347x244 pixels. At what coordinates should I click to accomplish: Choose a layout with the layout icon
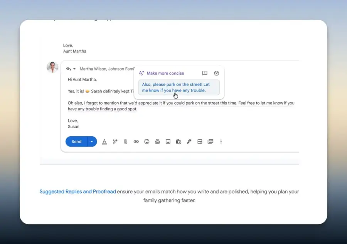coord(200,142)
